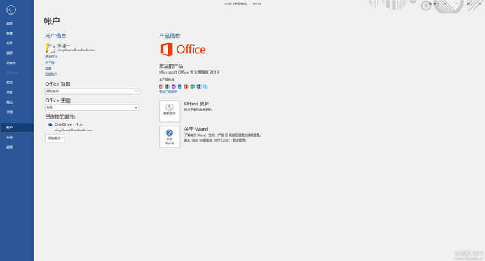Expand the Office 主题 dropdown
485x261 pixels.
click(92, 108)
